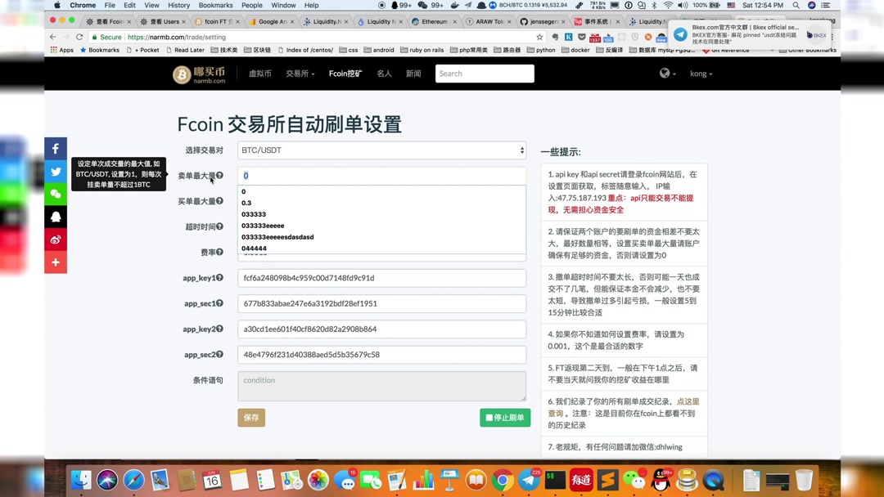The height and width of the screenshot is (497, 884).
Task: Open Spotlight search magnifier in menu bar
Action: point(795,5)
